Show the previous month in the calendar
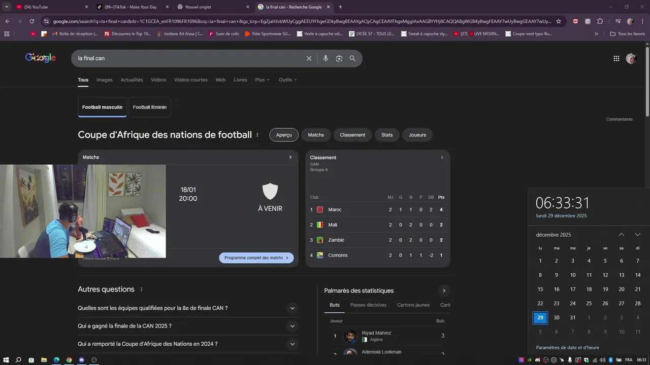Image resolution: width=650 pixels, height=365 pixels. tap(622, 235)
